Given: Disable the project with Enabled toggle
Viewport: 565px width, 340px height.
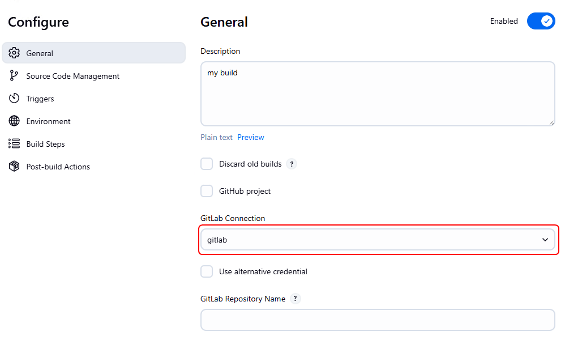Looking at the screenshot, I should [541, 22].
